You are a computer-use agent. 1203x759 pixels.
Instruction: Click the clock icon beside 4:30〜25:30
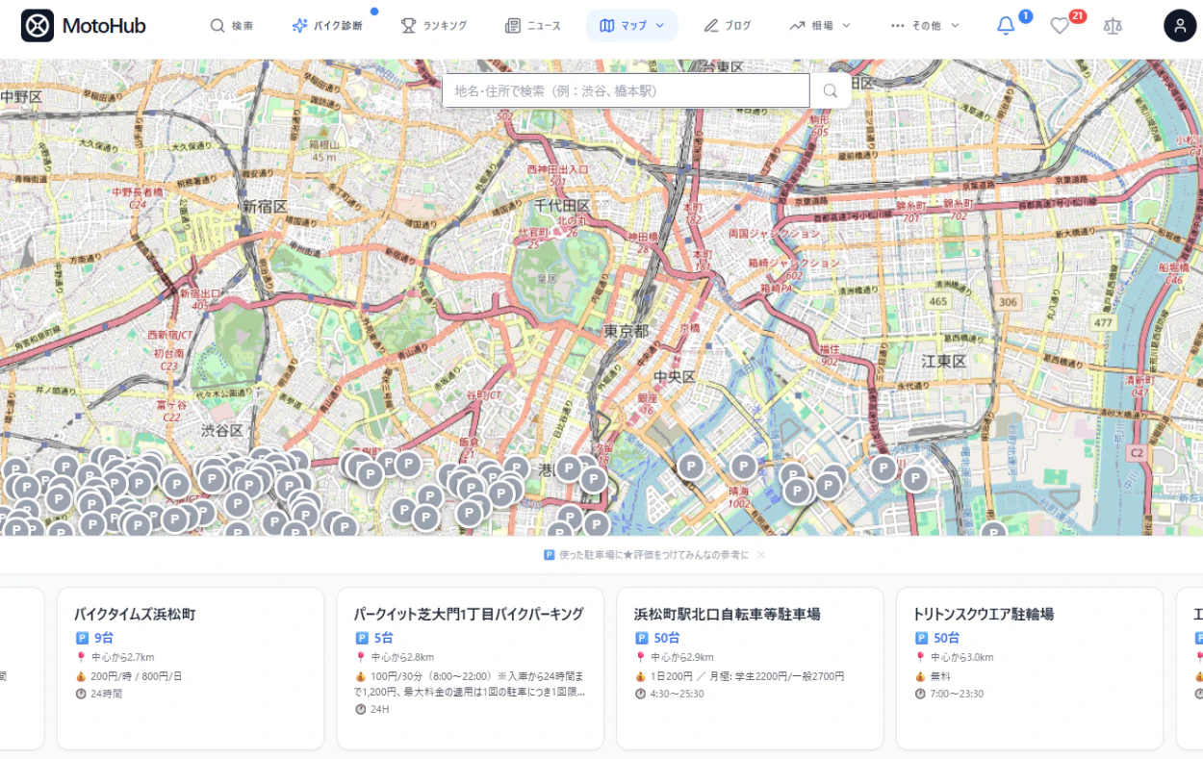point(640,694)
